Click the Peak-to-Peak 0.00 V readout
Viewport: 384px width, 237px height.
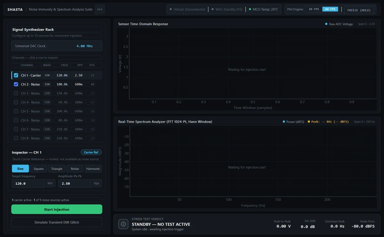click(x=282, y=224)
